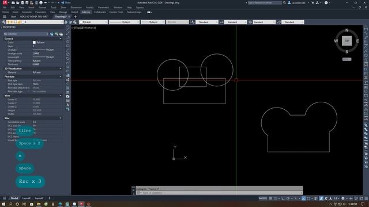Click the Dimension Style icon
369x207 pixels.
221,22
